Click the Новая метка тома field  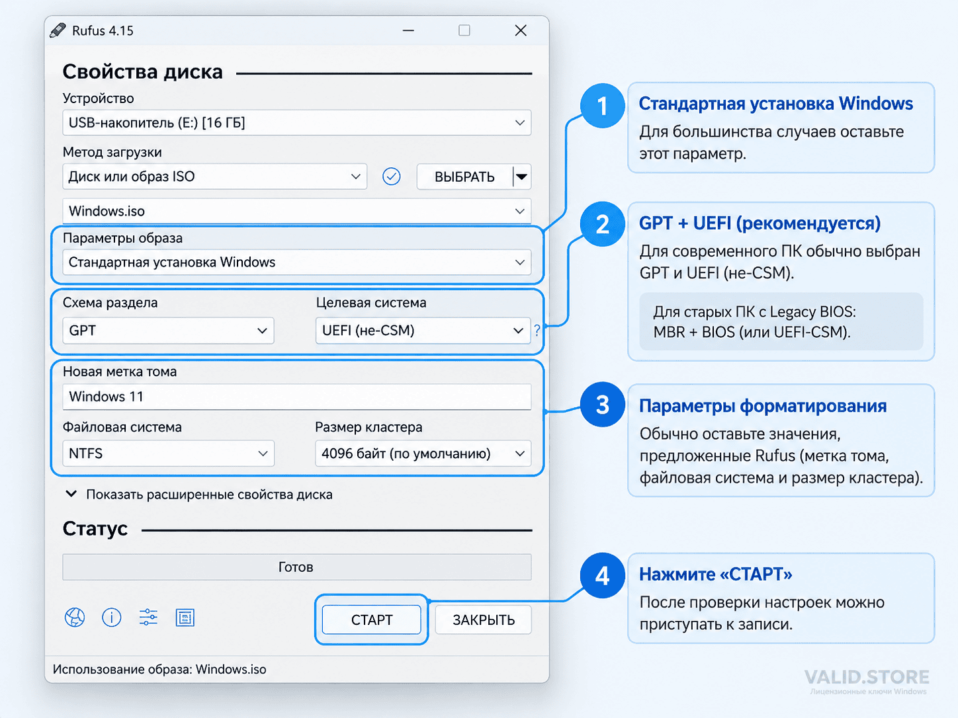coord(297,397)
